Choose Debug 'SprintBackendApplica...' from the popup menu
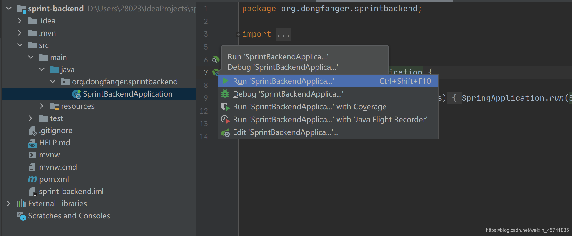 coord(328,94)
